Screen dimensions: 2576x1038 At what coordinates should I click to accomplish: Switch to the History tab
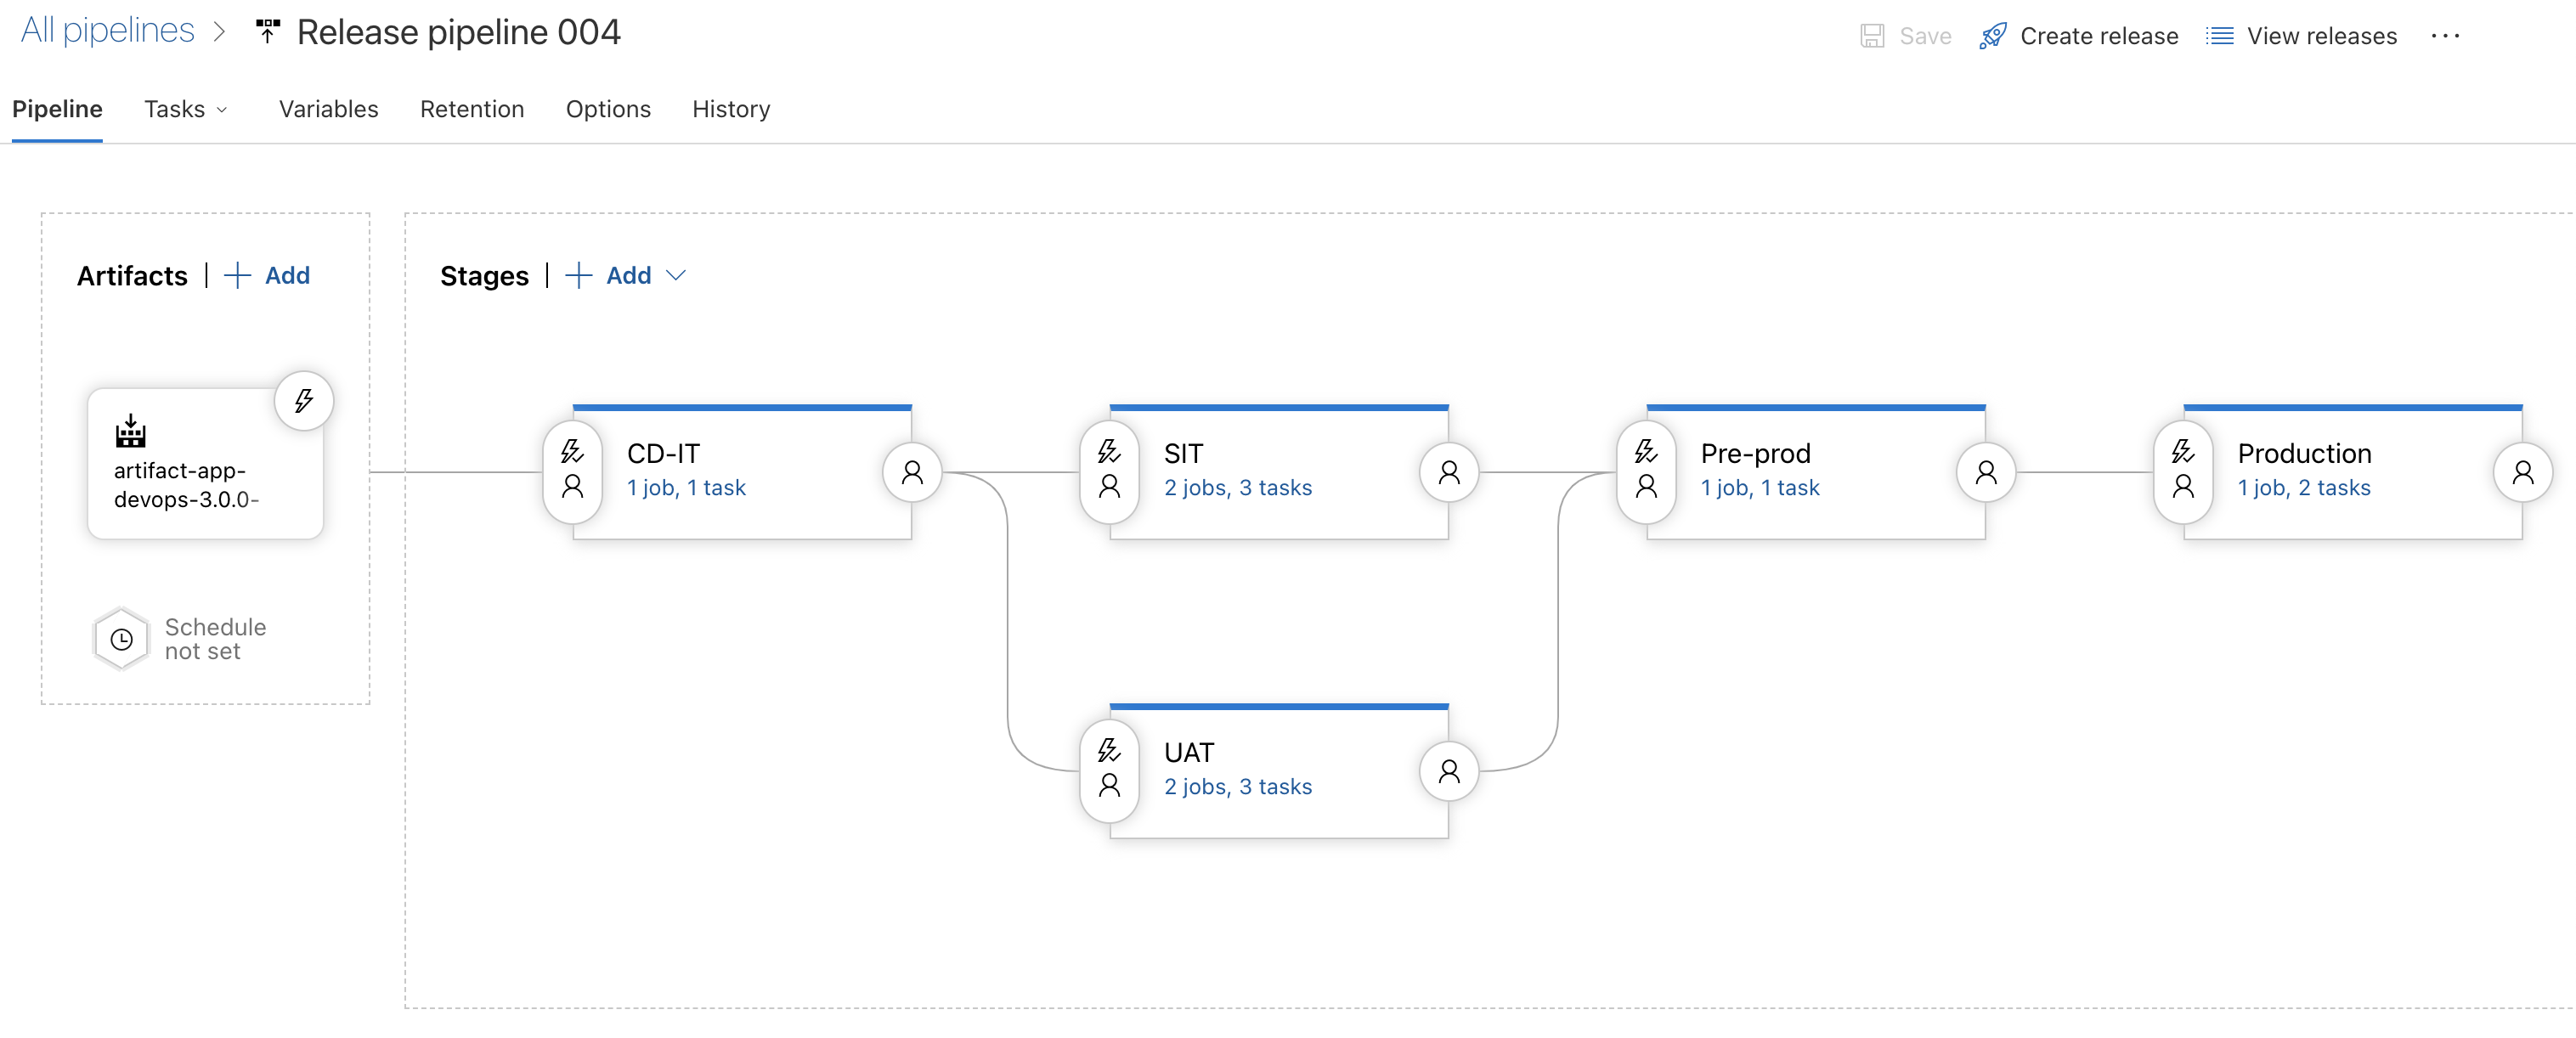[x=731, y=109]
